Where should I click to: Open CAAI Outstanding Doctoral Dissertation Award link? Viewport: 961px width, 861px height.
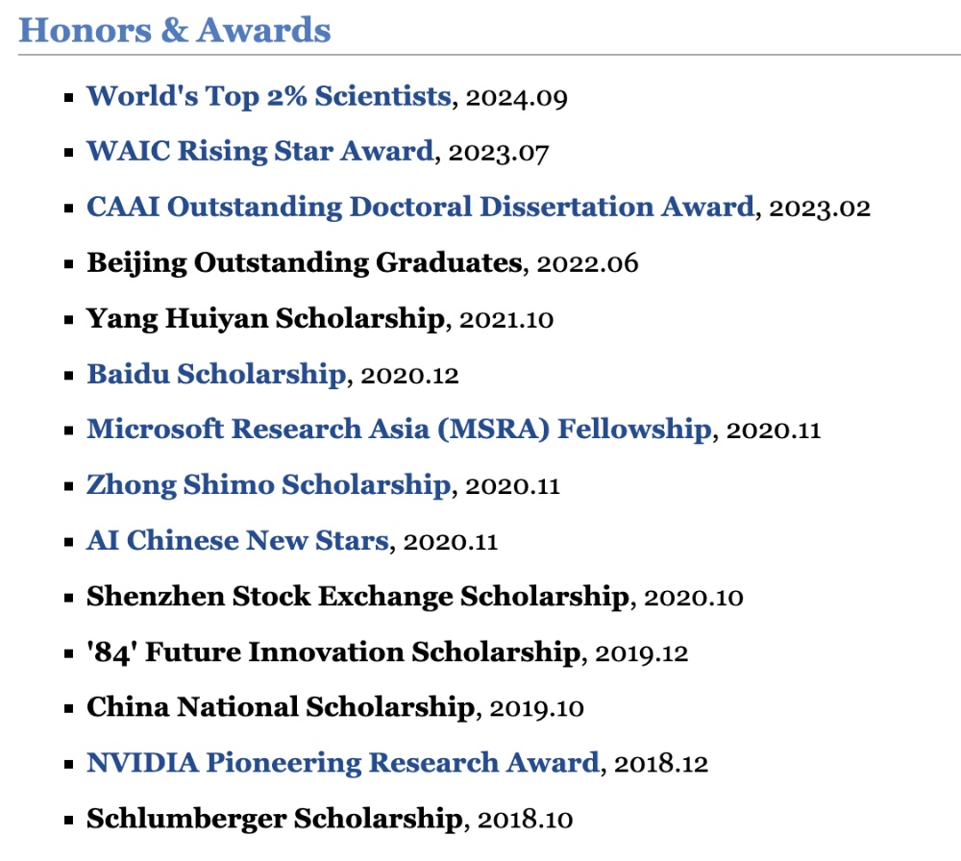point(420,207)
